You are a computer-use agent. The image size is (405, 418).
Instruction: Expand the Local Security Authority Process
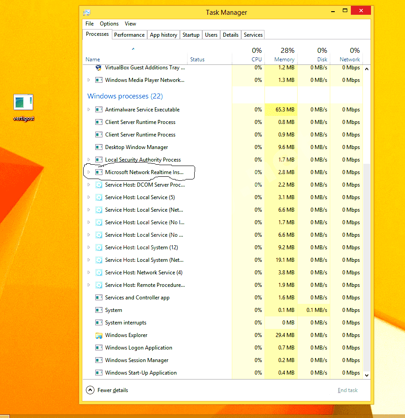point(89,160)
